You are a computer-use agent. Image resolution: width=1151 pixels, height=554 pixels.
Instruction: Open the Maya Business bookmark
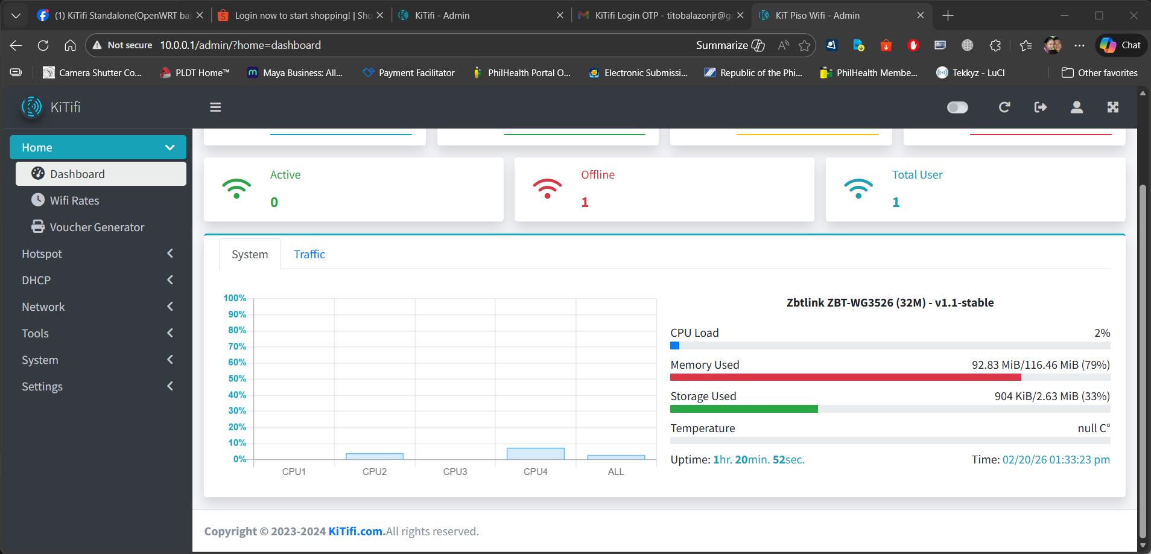(295, 72)
